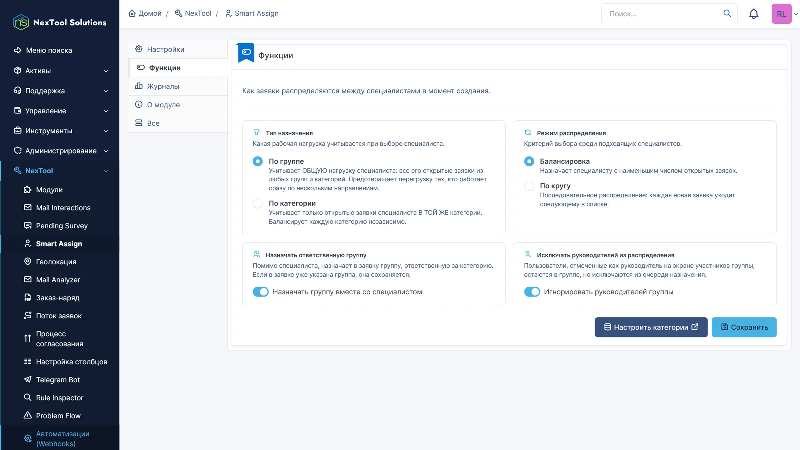Click the Заказ-наряд PDF icon
This screenshot has height=450, width=800.
point(28,298)
